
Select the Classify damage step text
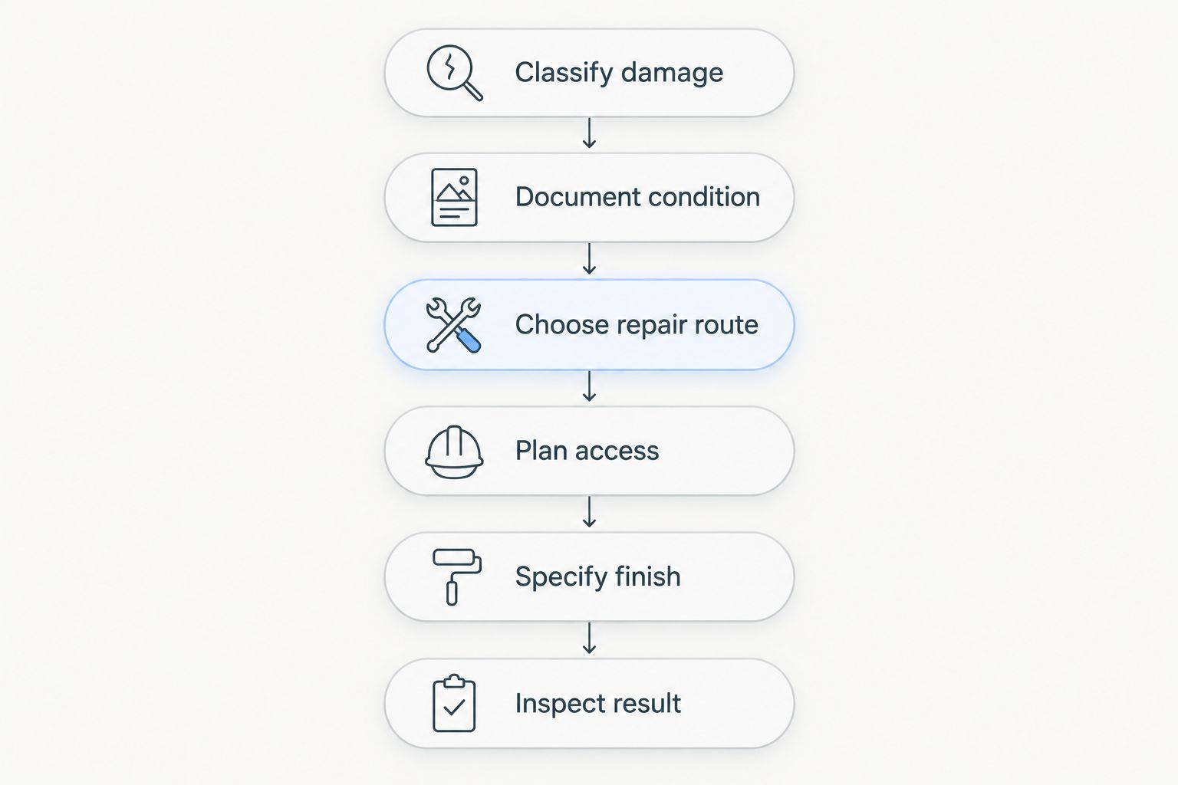click(x=619, y=73)
